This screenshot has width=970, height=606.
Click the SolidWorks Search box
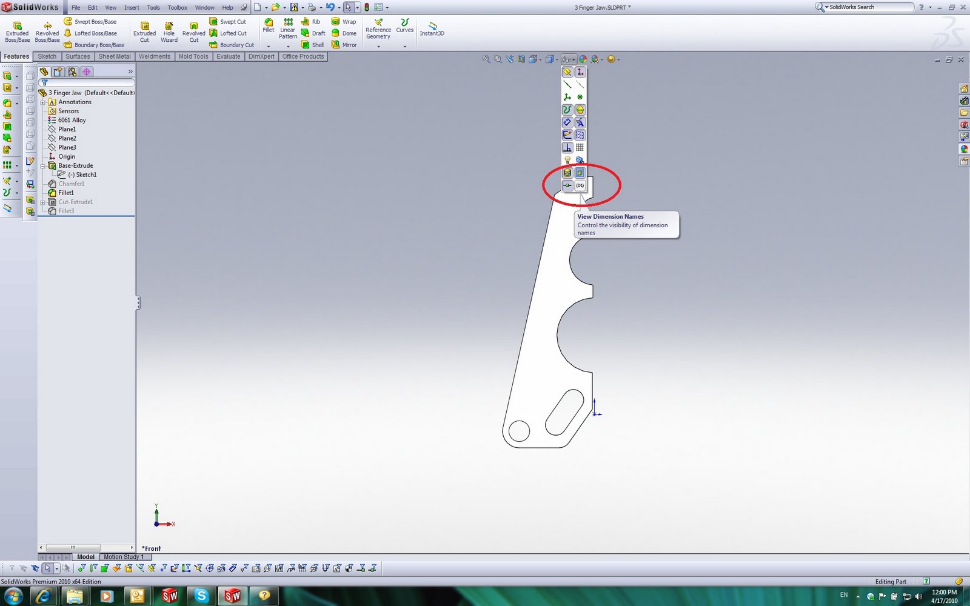(x=865, y=7)
